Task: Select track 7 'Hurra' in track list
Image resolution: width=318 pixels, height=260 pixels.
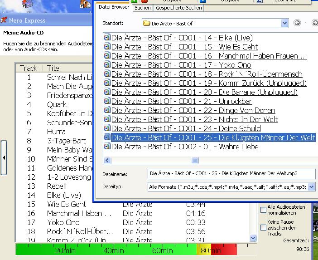Action: point(56,132)
